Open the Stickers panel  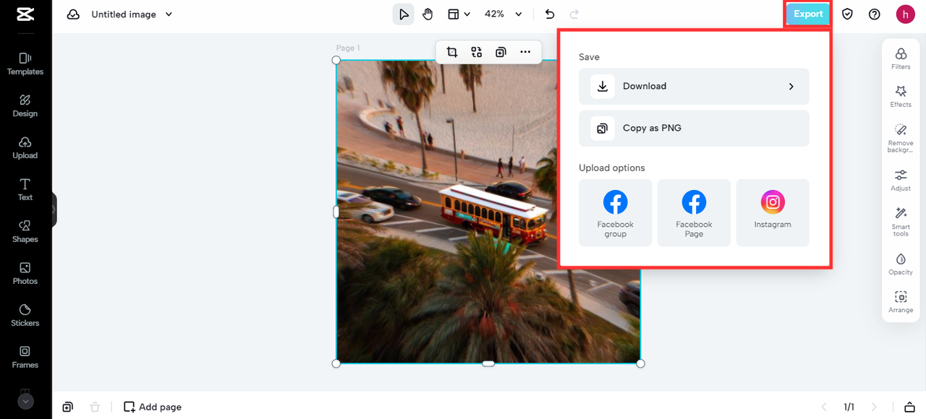point(25,315)
